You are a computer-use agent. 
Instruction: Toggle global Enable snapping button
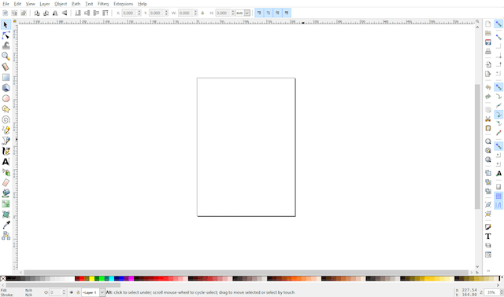click(498, 24)
